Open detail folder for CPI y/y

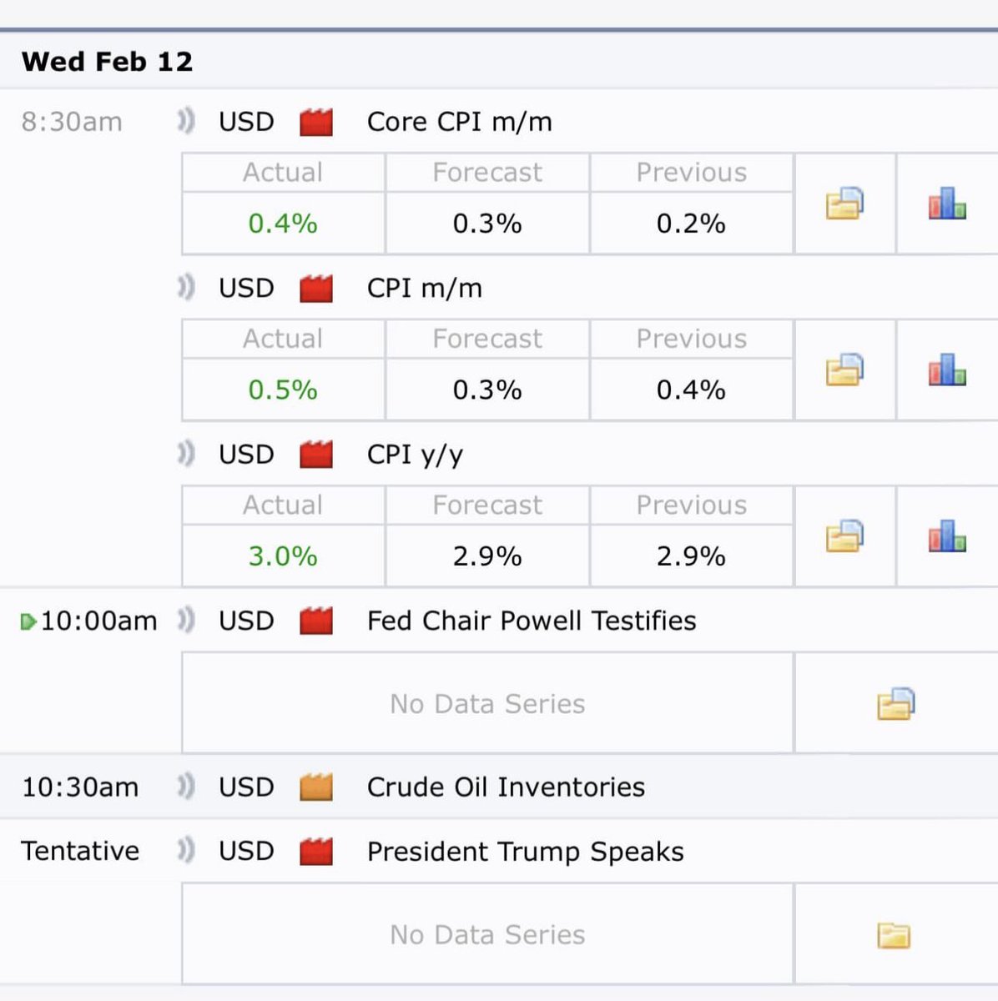pos(844,536)
